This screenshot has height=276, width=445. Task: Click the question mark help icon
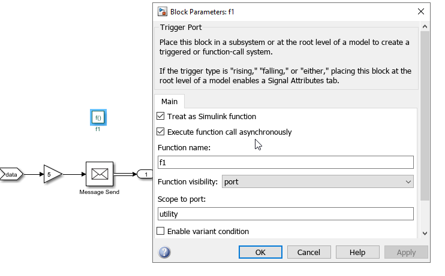[164, 252]
